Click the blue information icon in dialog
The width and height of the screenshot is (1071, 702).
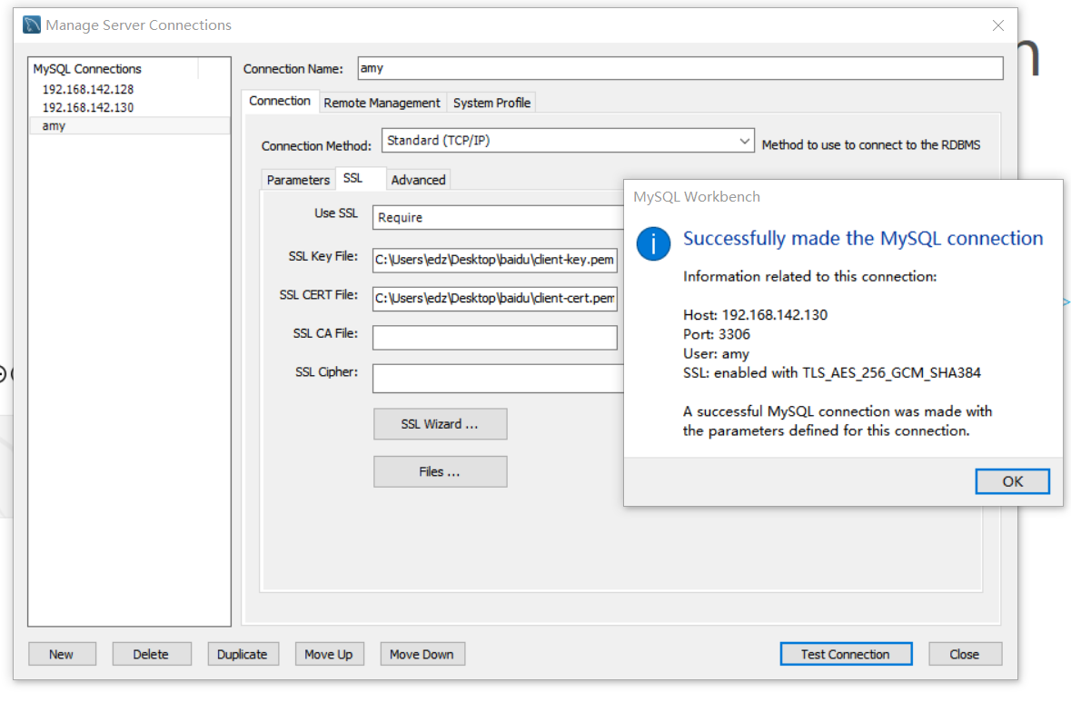653,243
